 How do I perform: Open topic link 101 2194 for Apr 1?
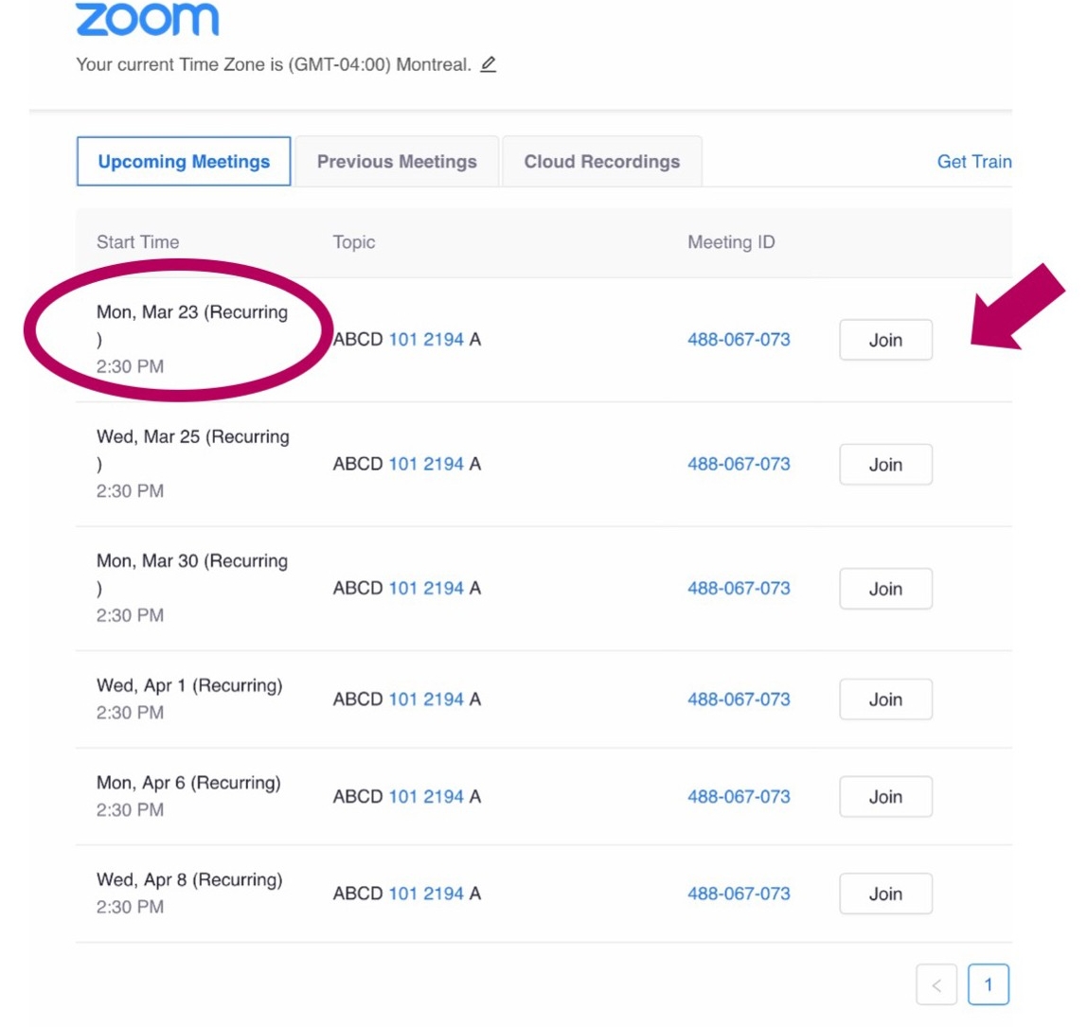point(426,699)
